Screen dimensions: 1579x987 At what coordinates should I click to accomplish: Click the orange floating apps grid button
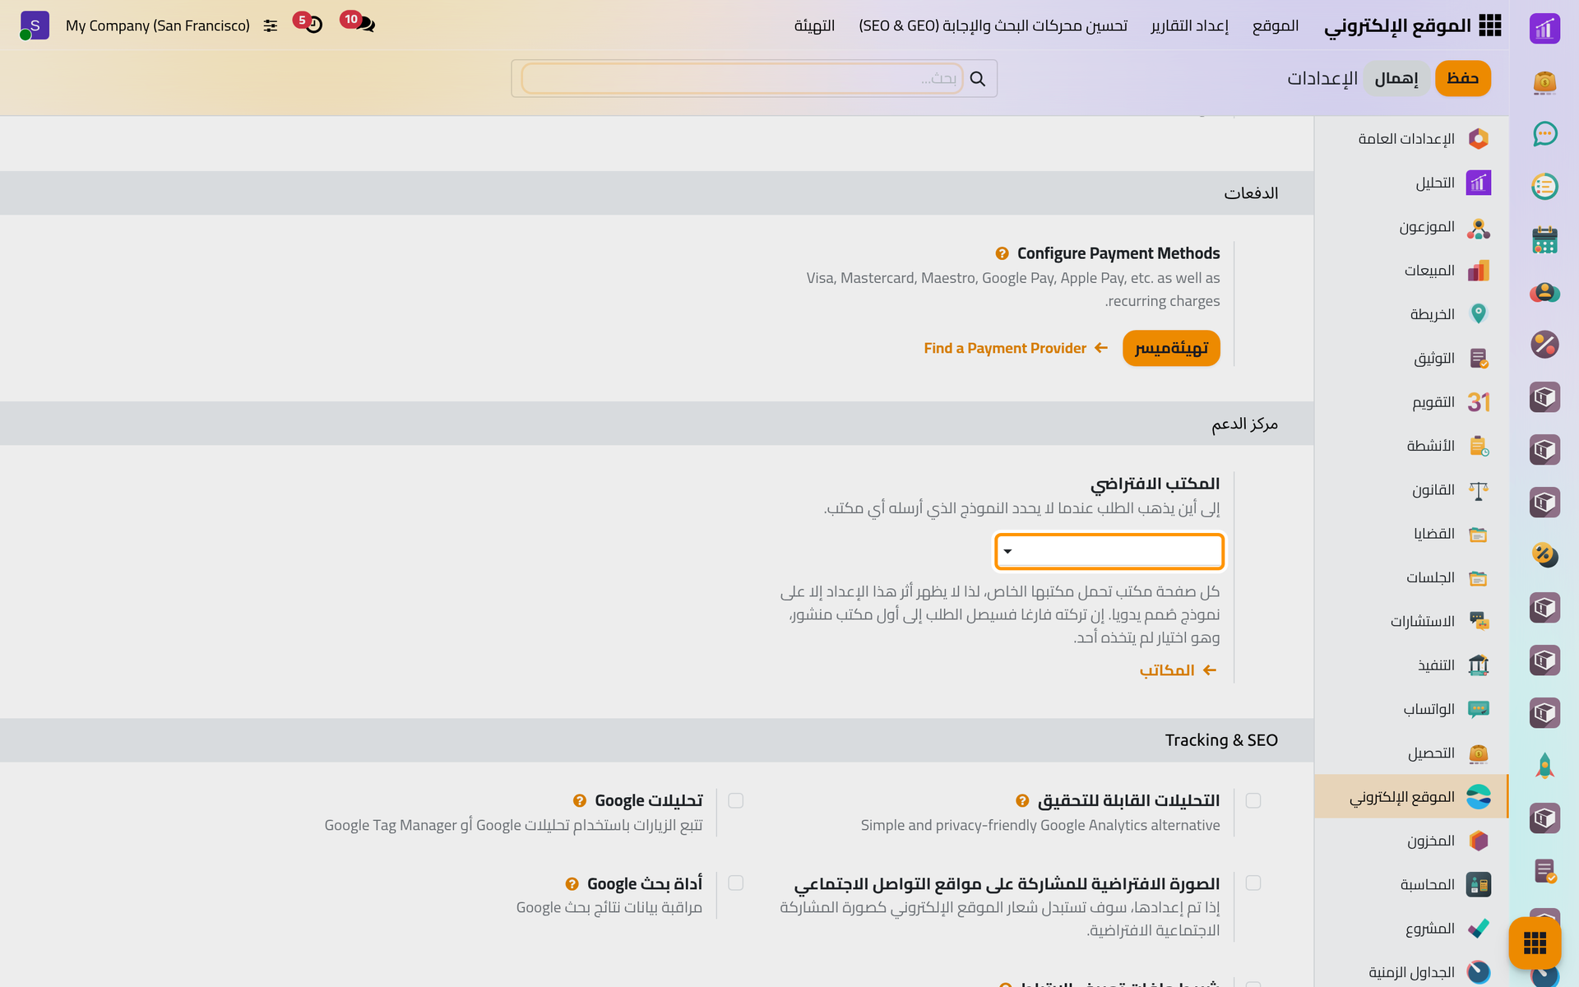coord(1535,943)
